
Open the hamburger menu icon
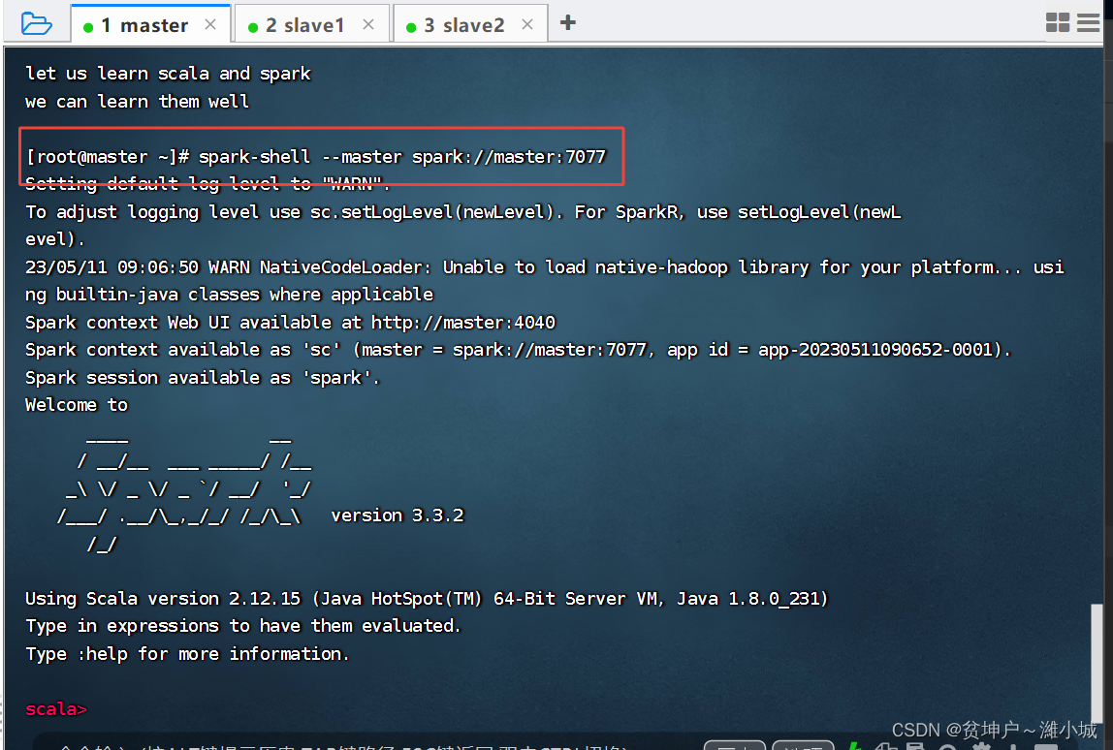[1088, 22]
